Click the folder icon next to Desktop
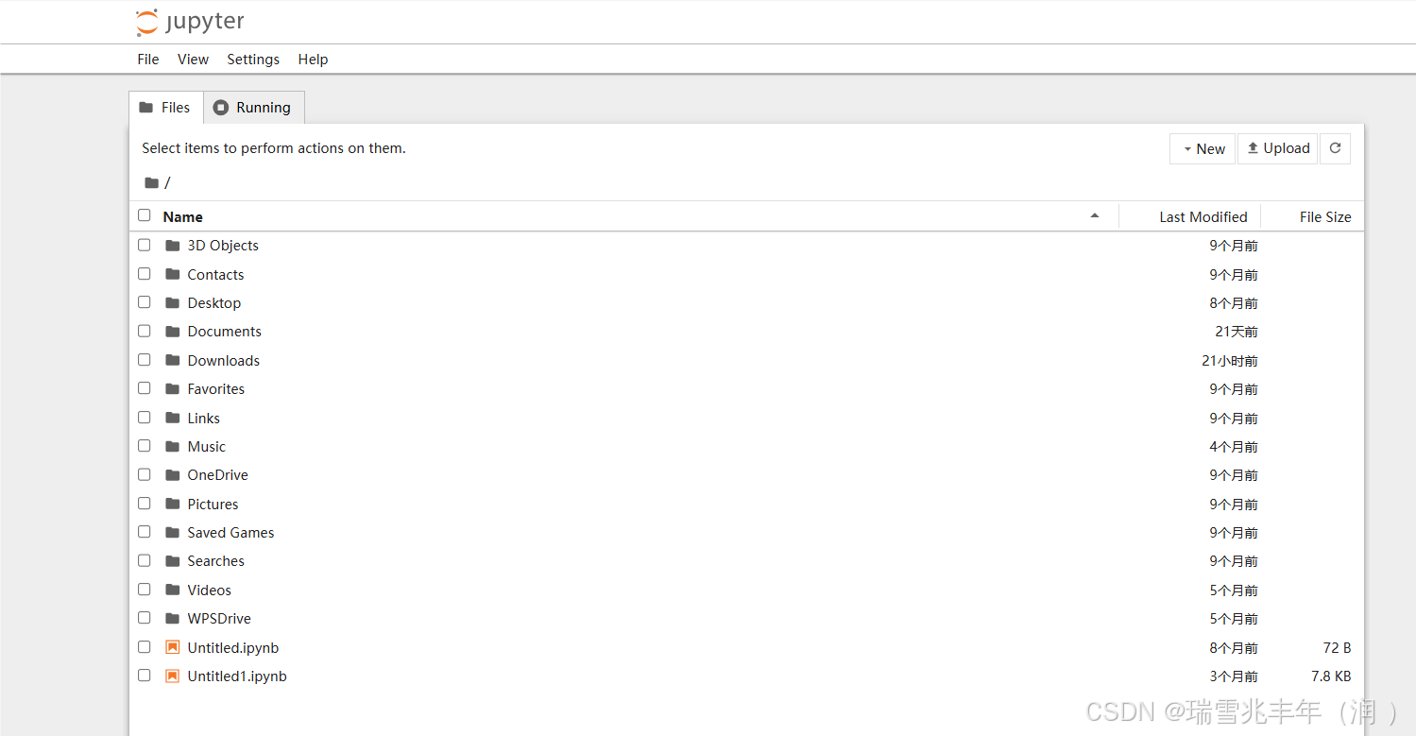Screen dimensions: 1416x736 coord(172,302)
